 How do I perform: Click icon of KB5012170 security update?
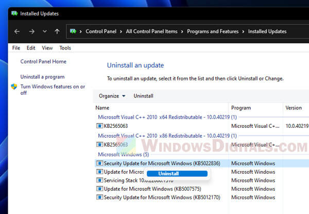coord(99,197)
